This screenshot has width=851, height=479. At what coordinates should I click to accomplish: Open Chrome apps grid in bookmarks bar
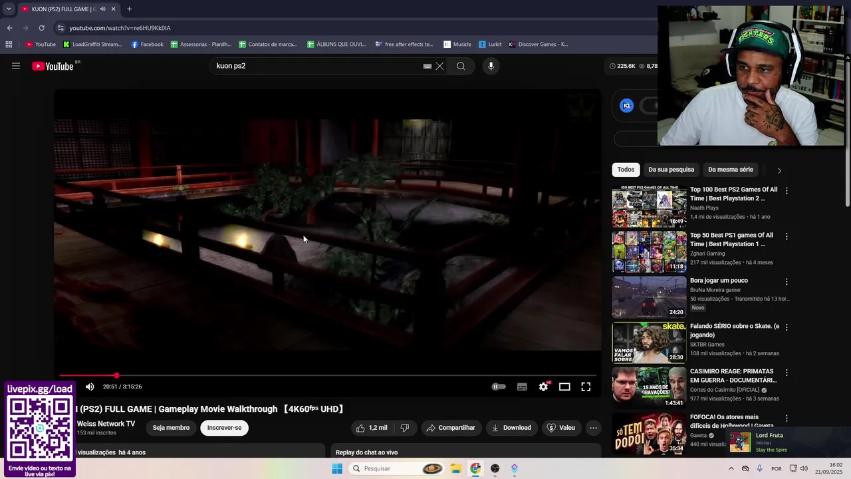click(9, 45)
